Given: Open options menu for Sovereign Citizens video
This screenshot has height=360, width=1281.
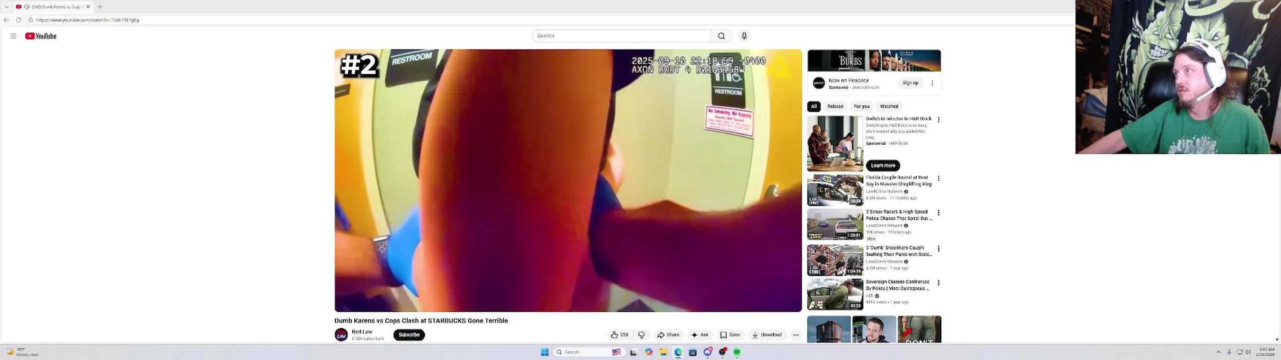Looking at the screenshot, I should tap(939, 283).
